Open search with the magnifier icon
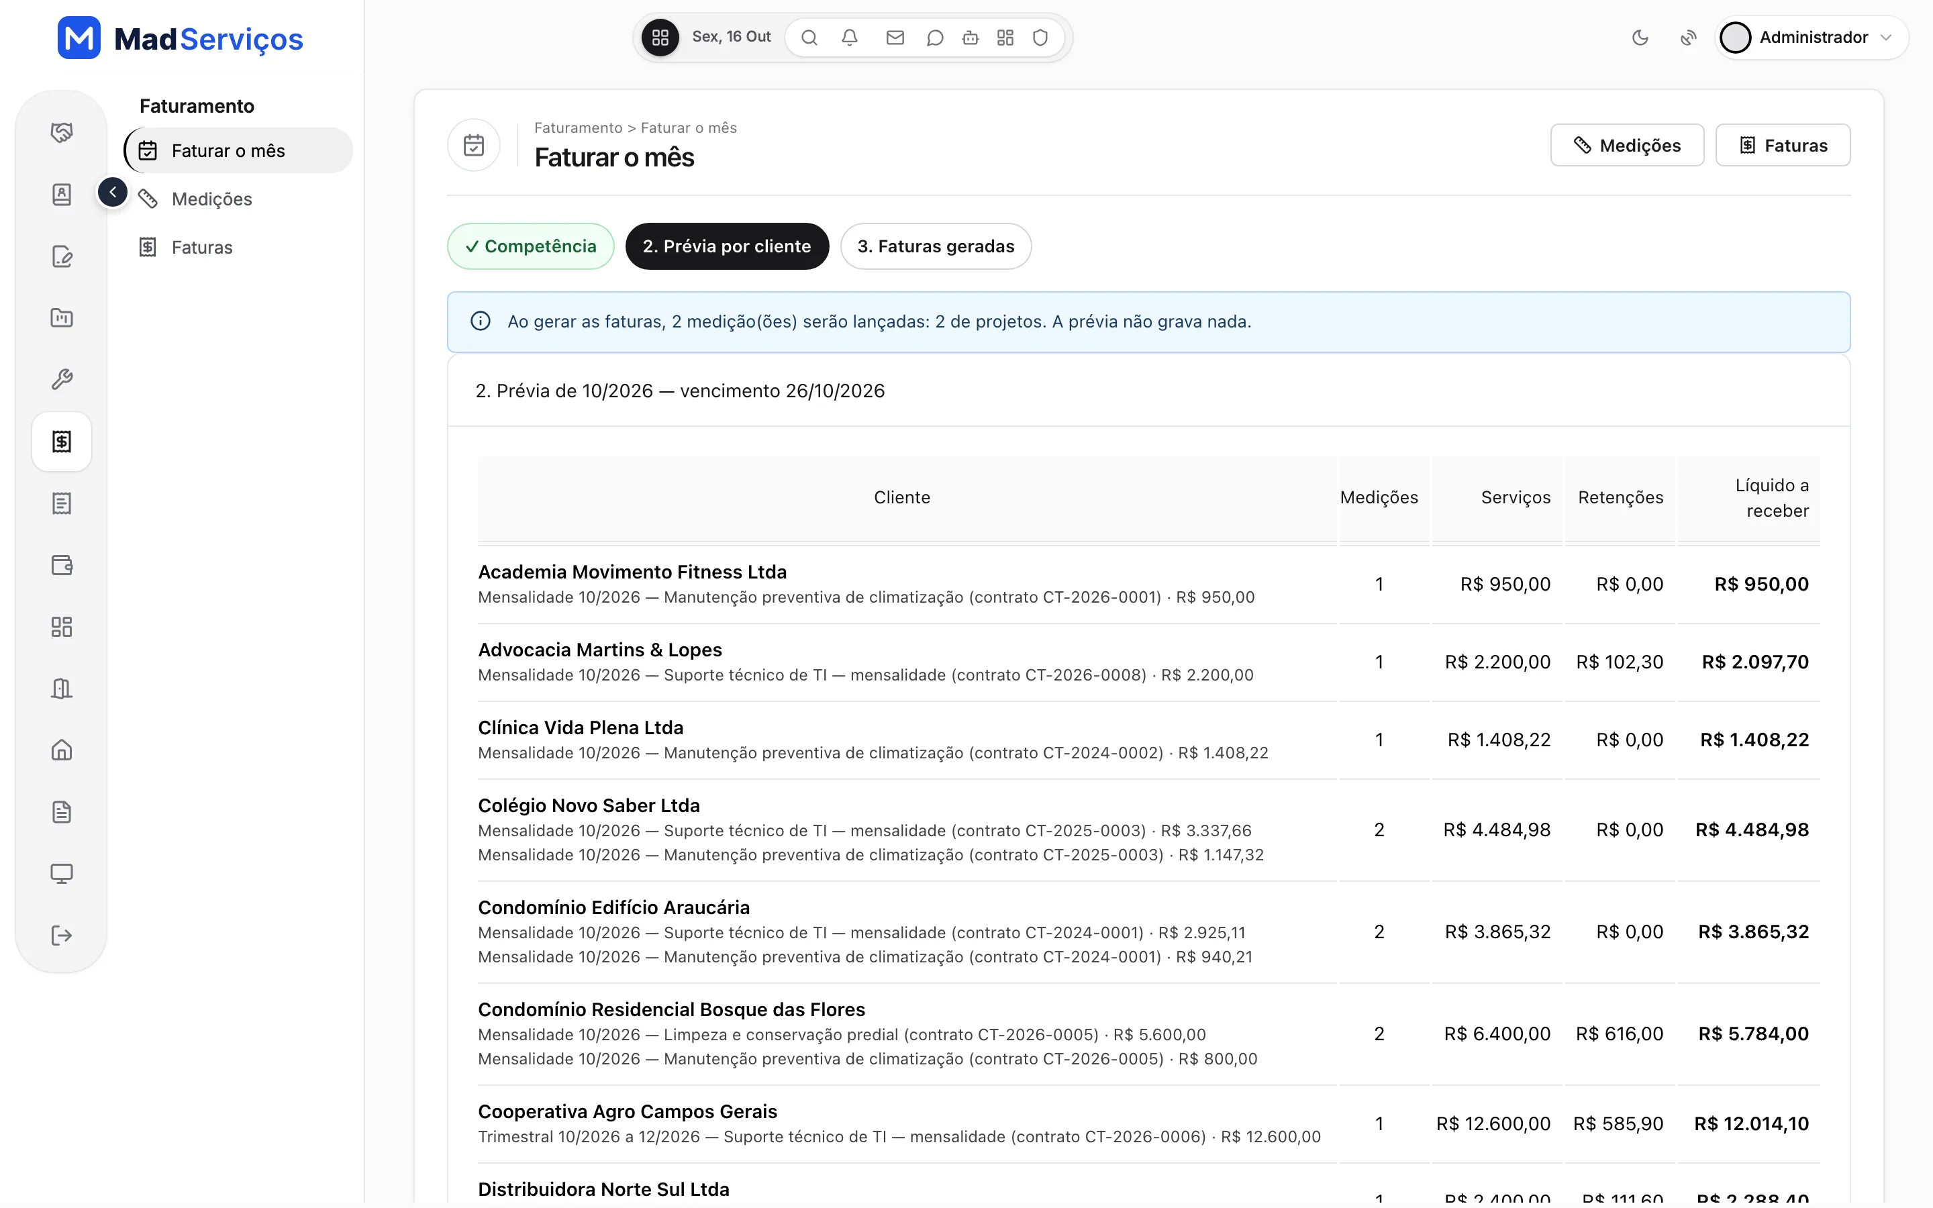The height and width of the screenshot is (1208, 1933). (809, 38)
